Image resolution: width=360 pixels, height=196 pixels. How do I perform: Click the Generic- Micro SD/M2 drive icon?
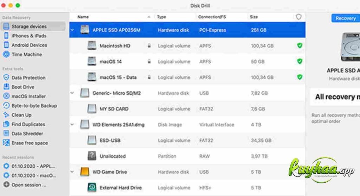pyautogui.click(x=85, y=93)
